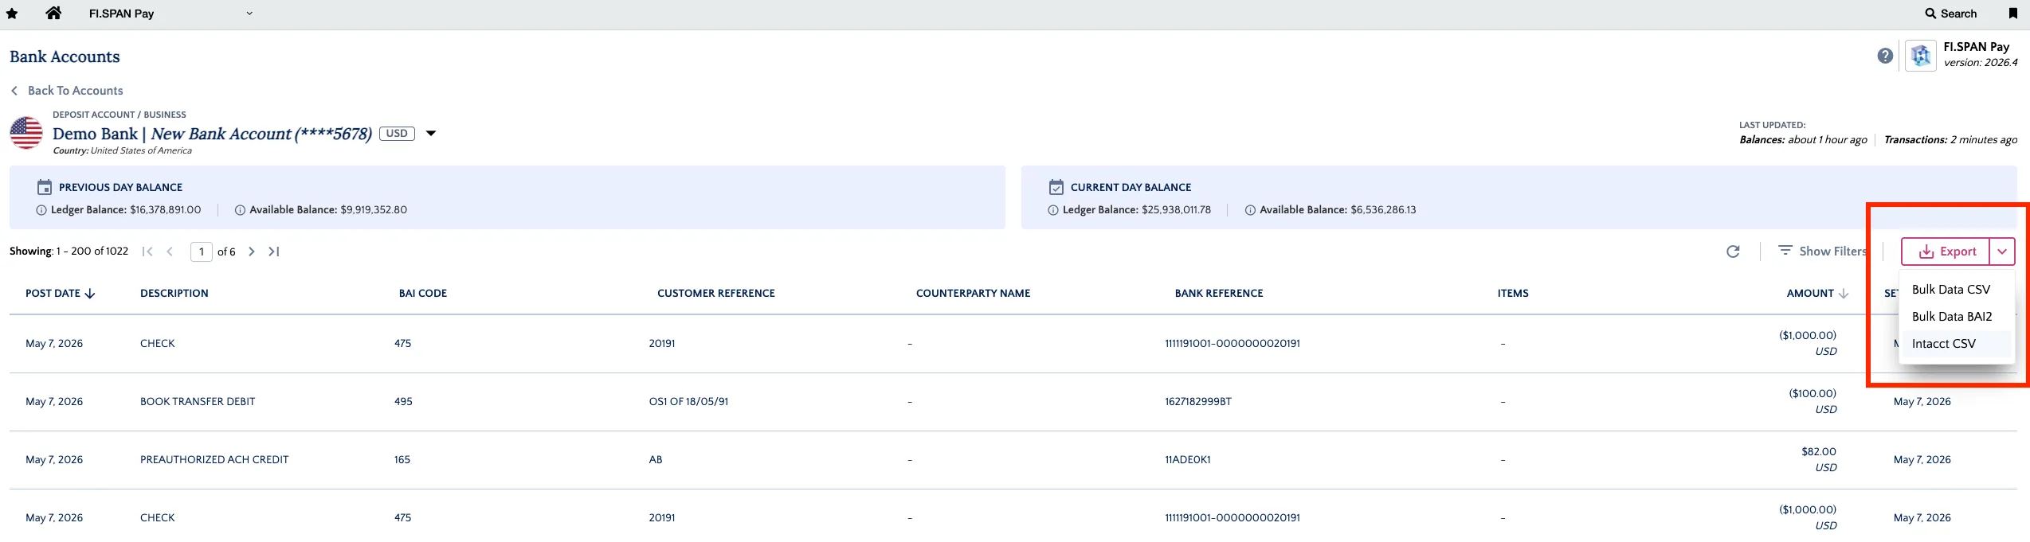Click the Bank Reference column header
2030x542 pixels.
coord(1219,294)
